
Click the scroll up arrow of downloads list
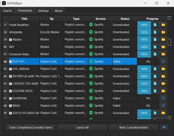click(x=169, y=18)
